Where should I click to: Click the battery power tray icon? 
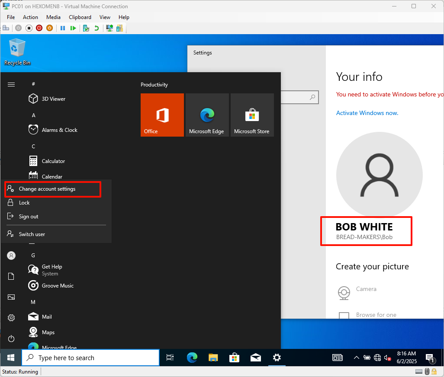coord(367,358)
